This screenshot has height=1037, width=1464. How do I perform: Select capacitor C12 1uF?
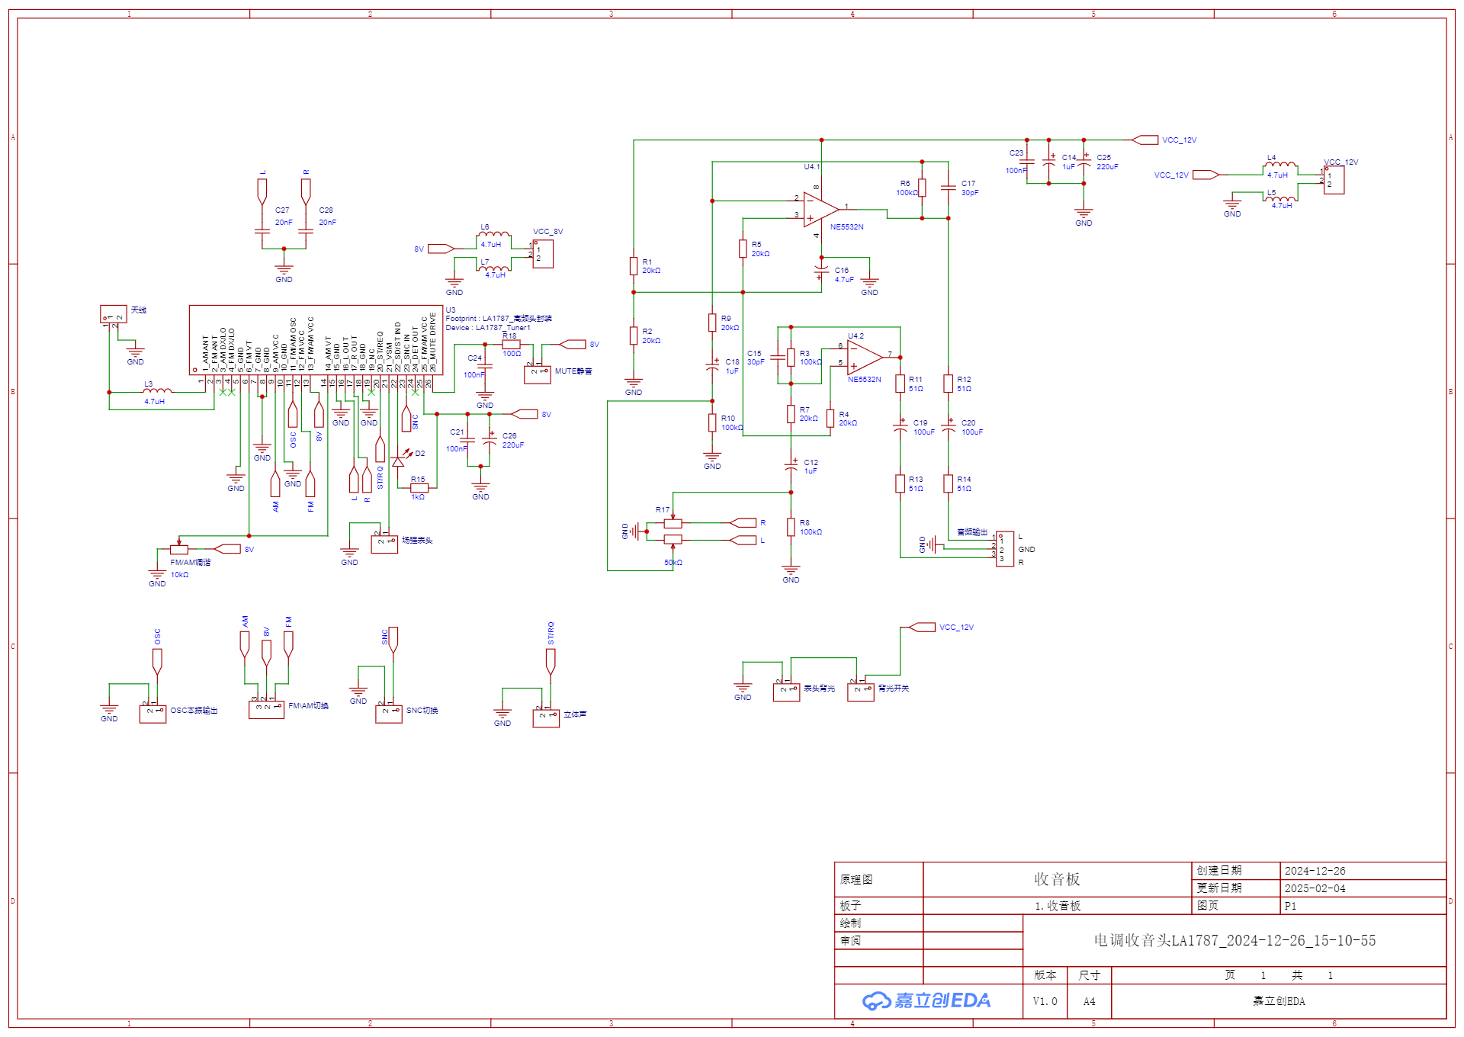791,464
